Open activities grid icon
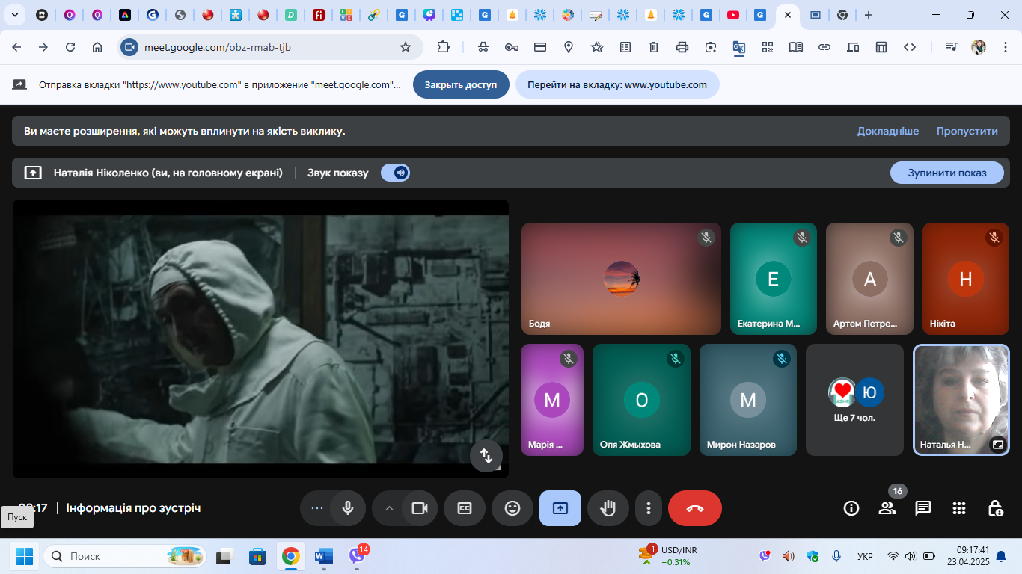The image size is (1022, 574). [959, 508]
